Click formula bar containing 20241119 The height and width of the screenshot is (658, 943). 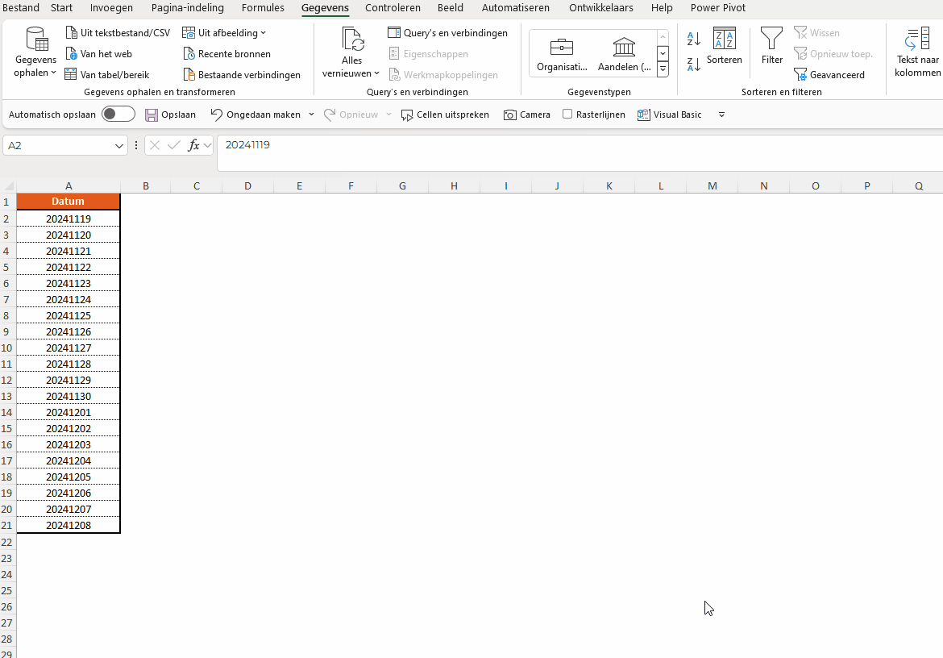pos(580,152)
